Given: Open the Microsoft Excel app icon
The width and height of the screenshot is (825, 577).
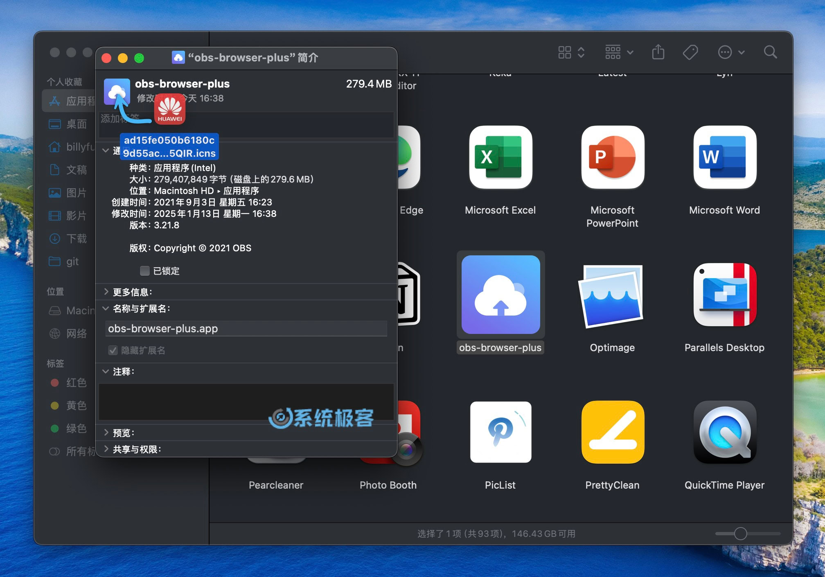Looking at the screenshot, I should [x=500, y=157].
